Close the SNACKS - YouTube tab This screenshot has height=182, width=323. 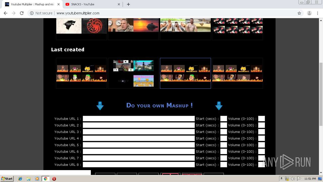click(x=119, y=4)
